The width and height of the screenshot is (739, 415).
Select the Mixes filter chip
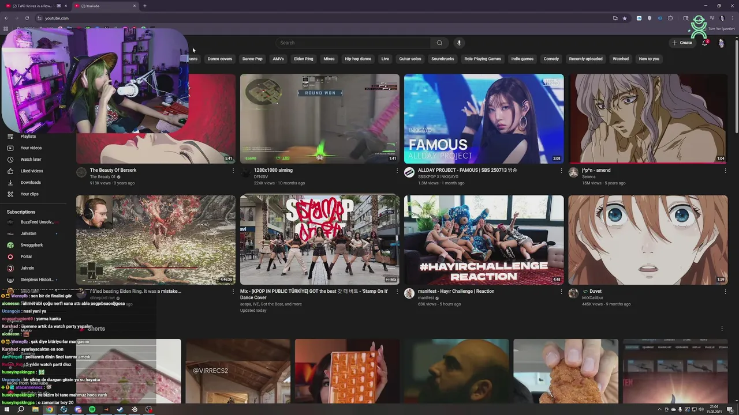(x=329, y=59)
